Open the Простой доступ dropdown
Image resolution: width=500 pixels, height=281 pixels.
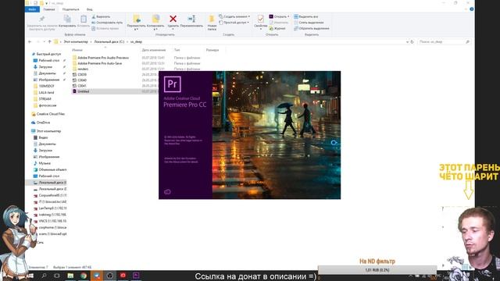[234, 23]
